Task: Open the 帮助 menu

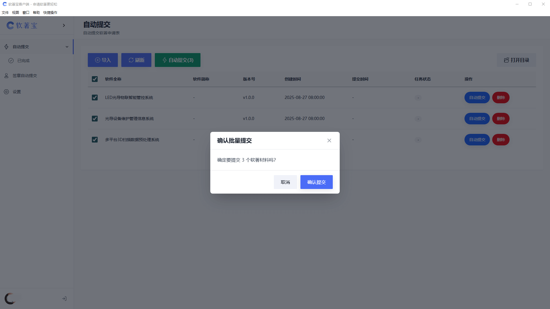Action: 36,12
